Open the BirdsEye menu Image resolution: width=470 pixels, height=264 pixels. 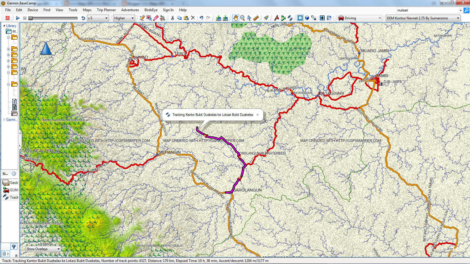[151, 10]
